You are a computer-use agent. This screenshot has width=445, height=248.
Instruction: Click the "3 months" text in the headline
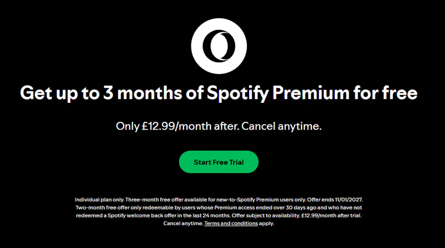tap(134, 92)
